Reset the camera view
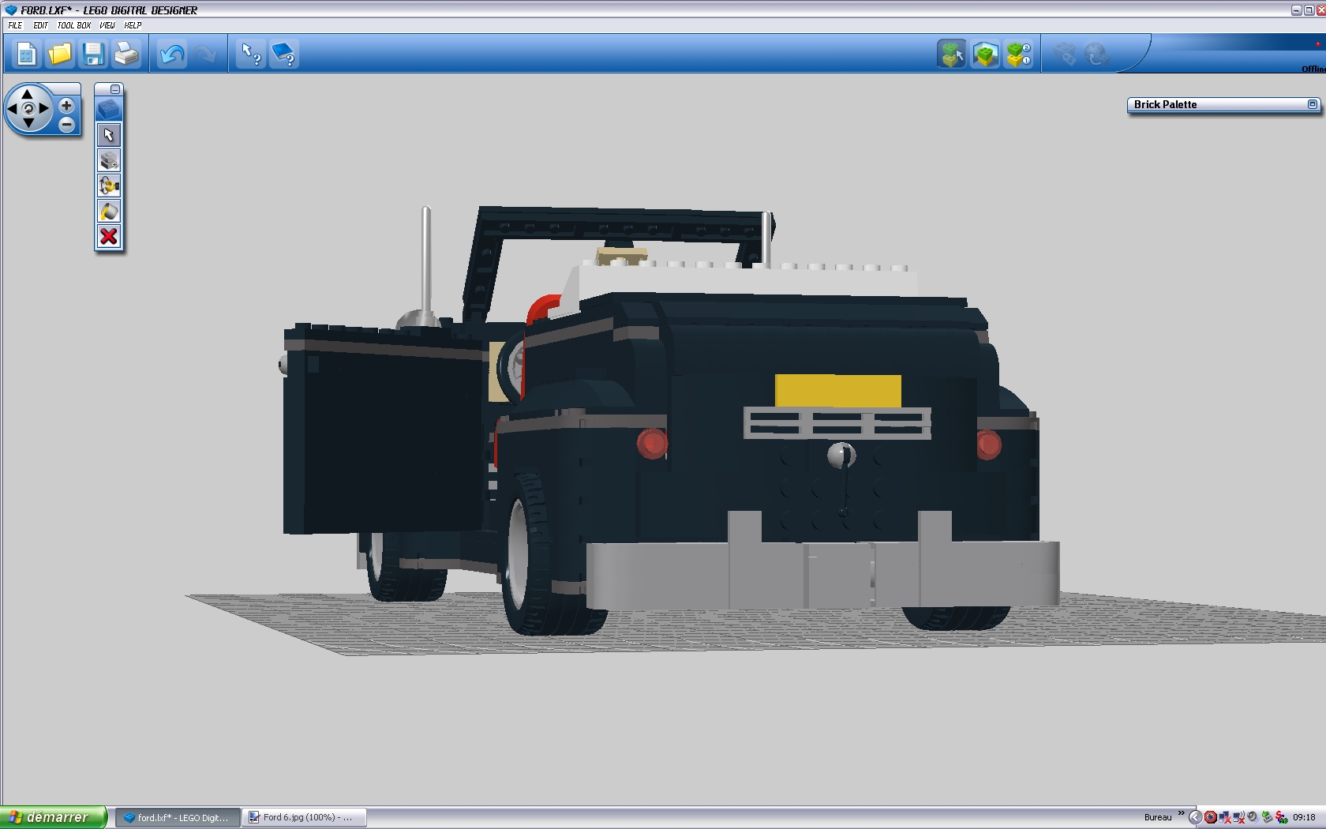1326x829 pixels. [28, 108]
